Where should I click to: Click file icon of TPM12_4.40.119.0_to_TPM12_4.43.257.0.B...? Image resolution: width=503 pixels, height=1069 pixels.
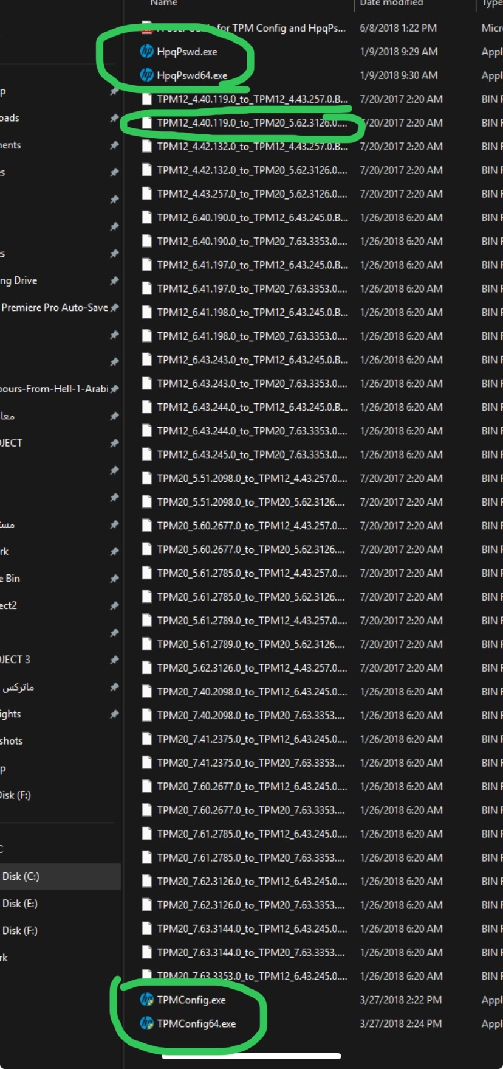pyautogui.click(x=146, y=99)
